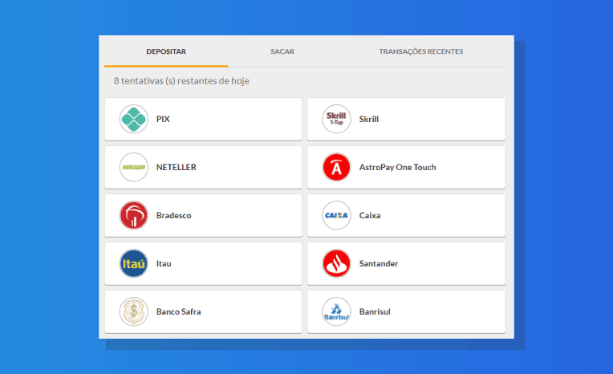613x374 pixels.
Task: Switch to the Depositar tab
Action: pos(166,51)
